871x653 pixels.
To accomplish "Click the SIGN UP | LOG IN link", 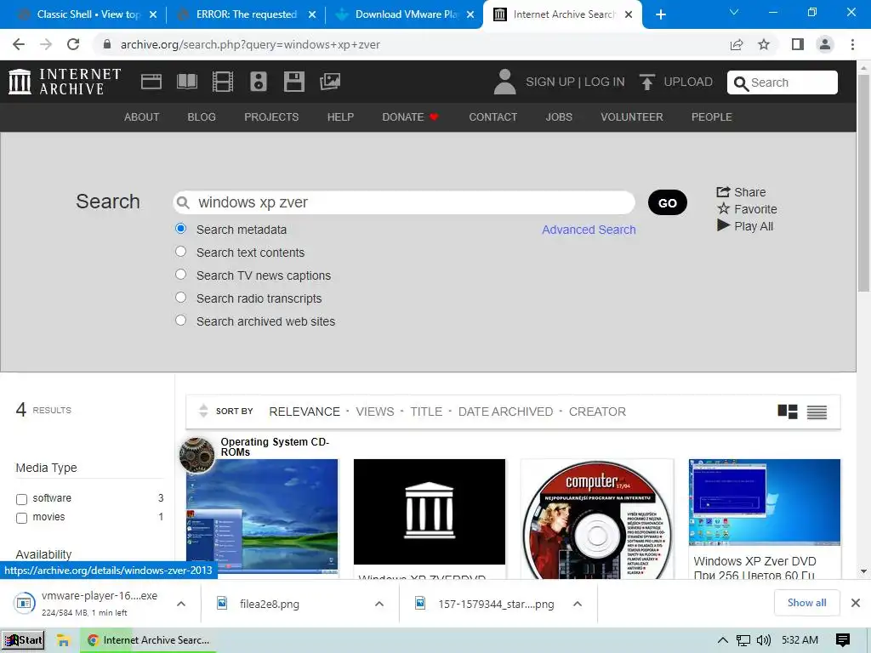I will pyautogui.click(x=575, y=82).
